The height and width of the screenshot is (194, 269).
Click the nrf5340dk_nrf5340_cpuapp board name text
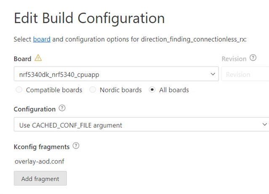pyautogui.click(x=59, y=74)
